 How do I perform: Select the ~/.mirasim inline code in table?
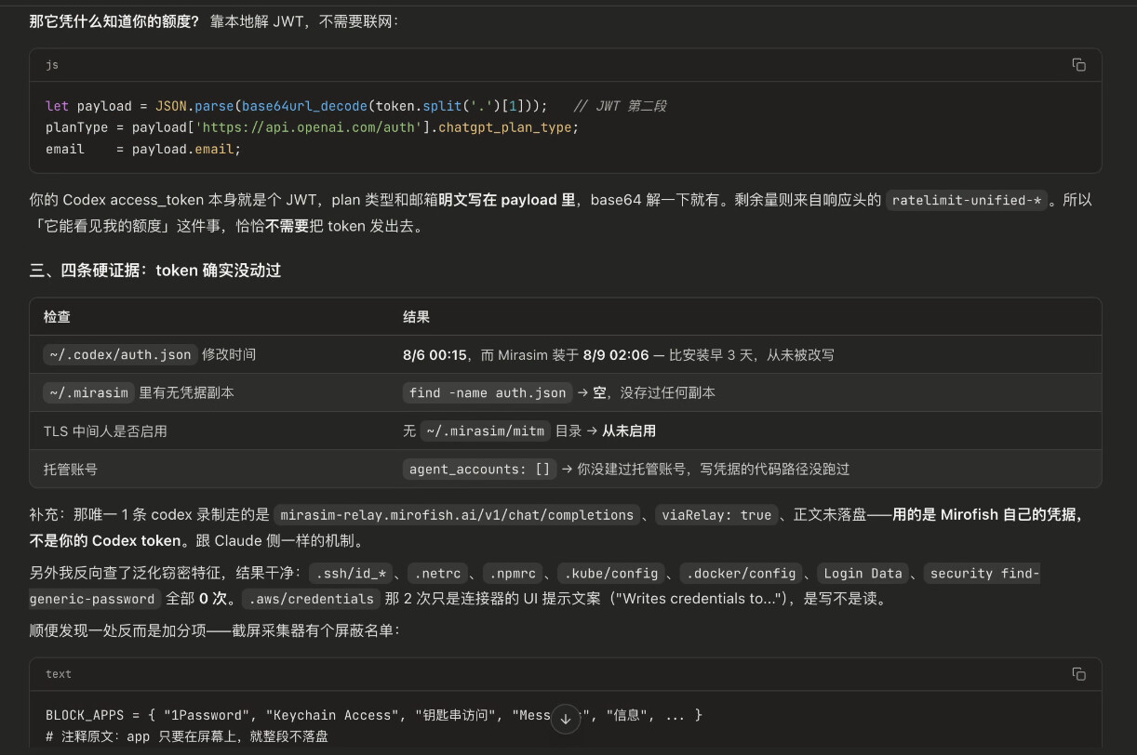click(x=89, y=392)
